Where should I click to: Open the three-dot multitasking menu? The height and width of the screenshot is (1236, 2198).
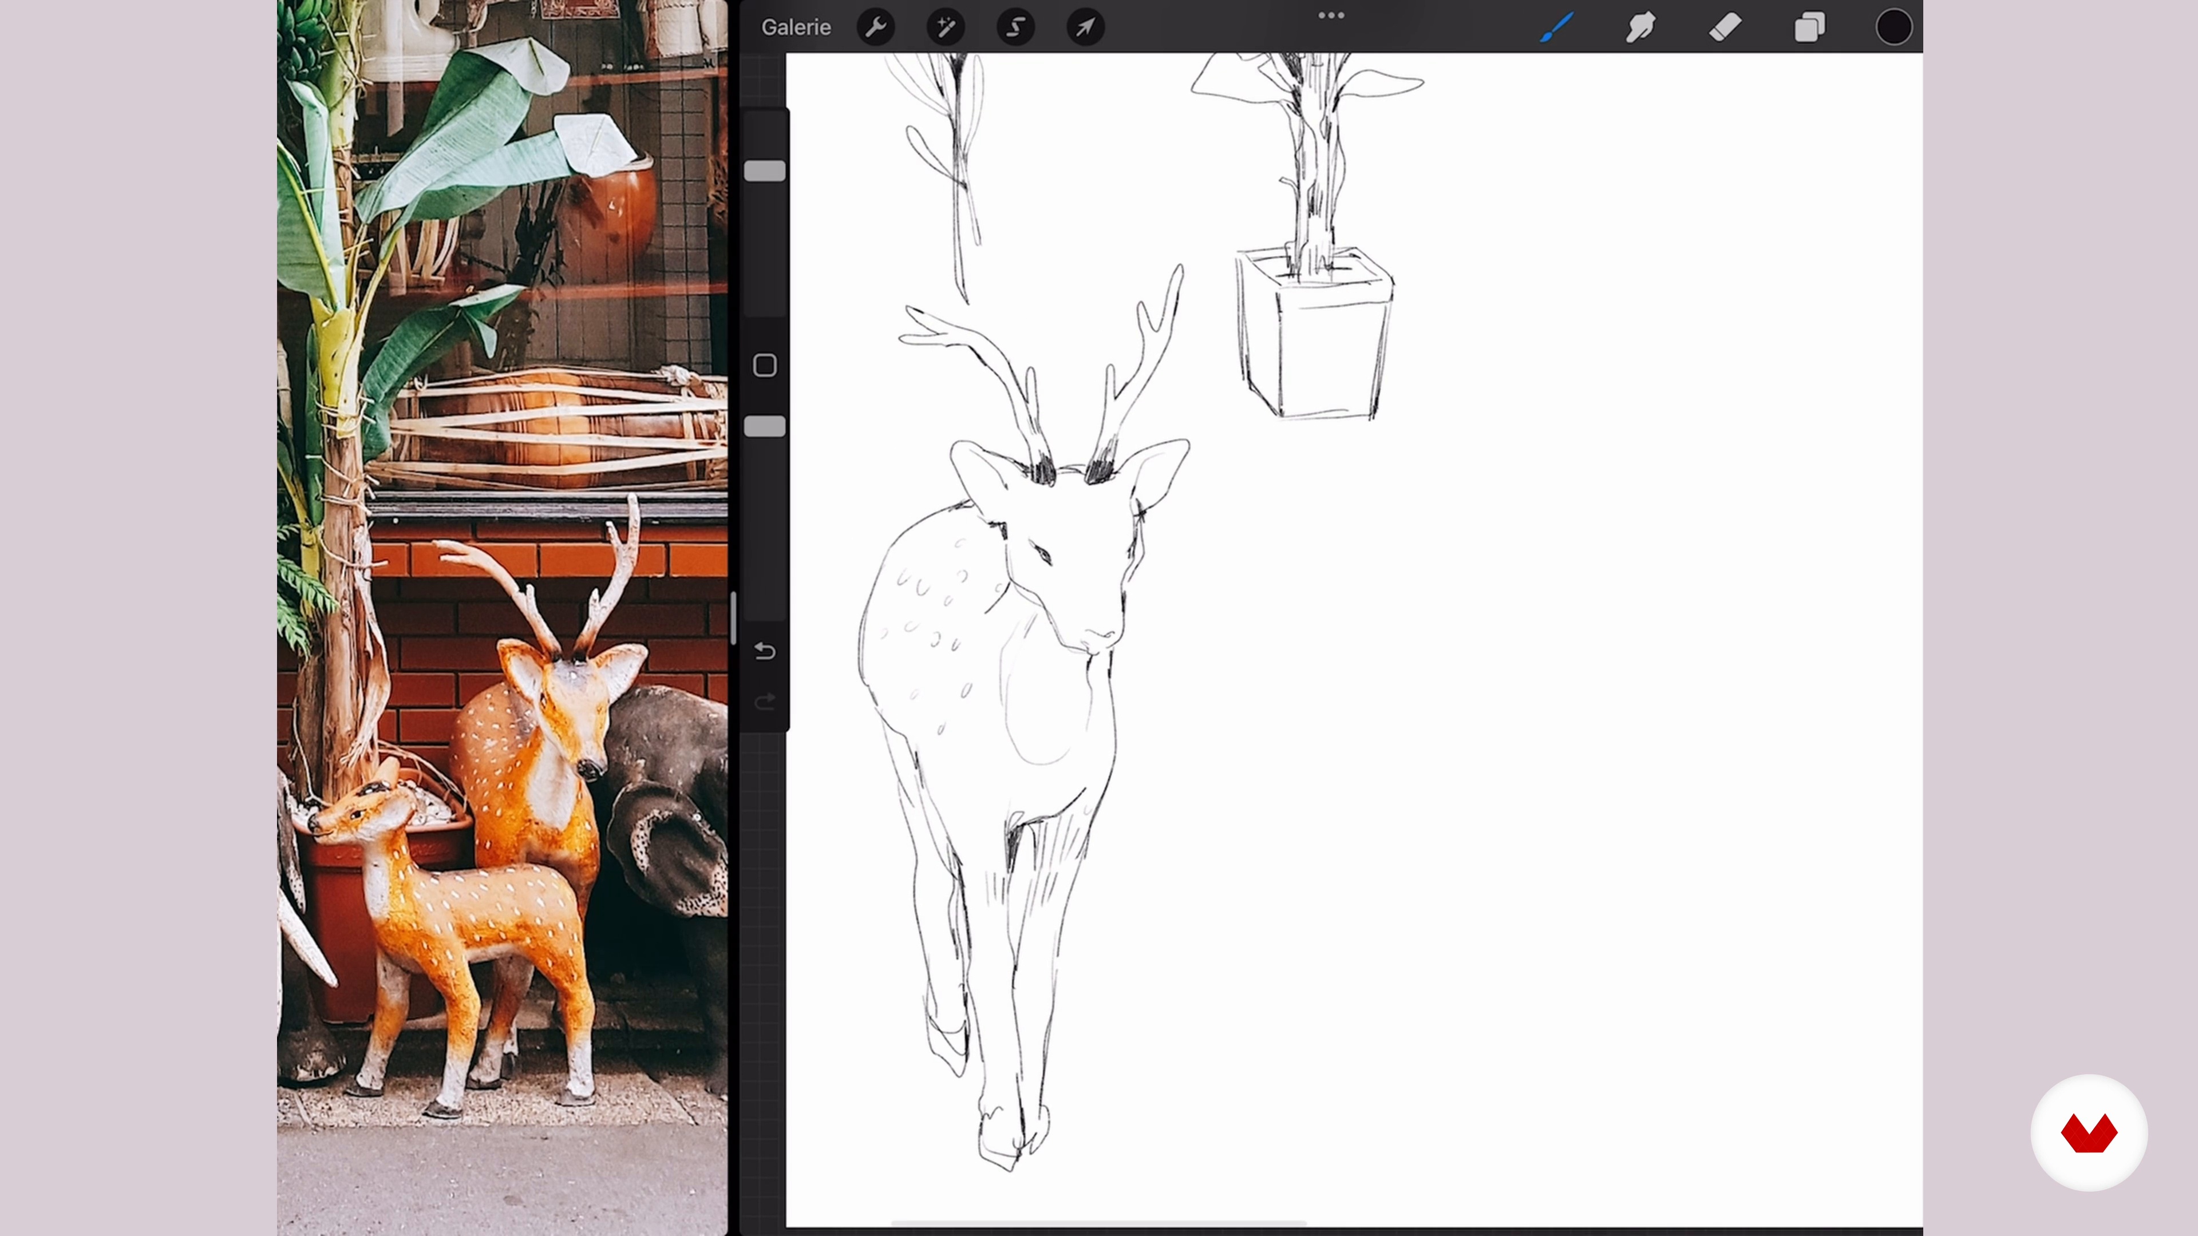(1331, 15)
